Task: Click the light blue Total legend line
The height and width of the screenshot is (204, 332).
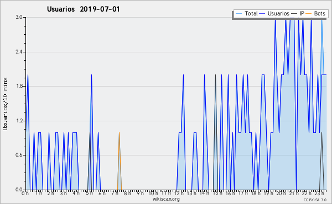Action: [238, 14]
